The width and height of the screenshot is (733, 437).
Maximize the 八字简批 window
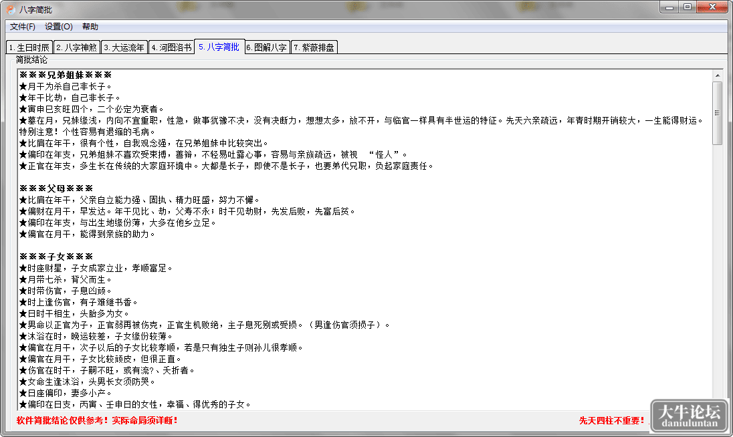688,7
